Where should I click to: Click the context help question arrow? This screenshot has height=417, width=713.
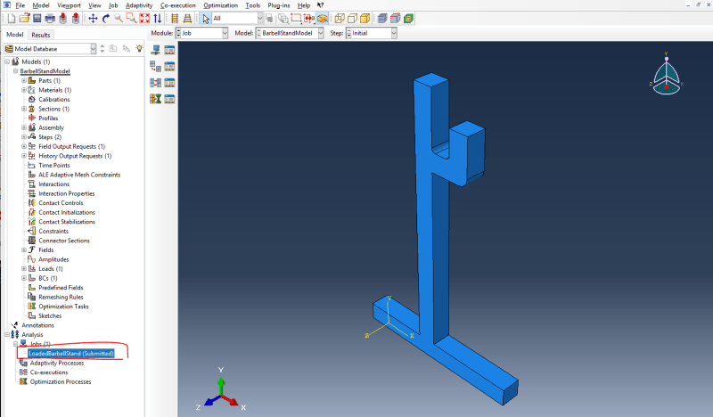click(x=320, y=5)
